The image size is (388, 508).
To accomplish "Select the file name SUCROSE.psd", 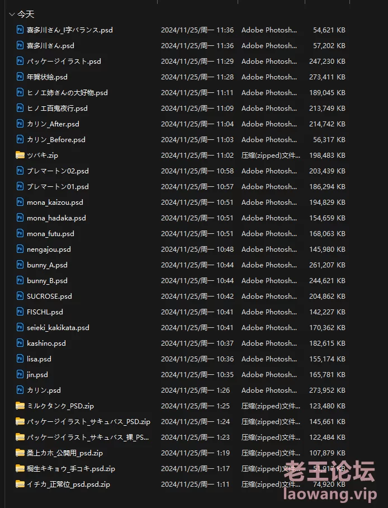I will click(49, 296).
